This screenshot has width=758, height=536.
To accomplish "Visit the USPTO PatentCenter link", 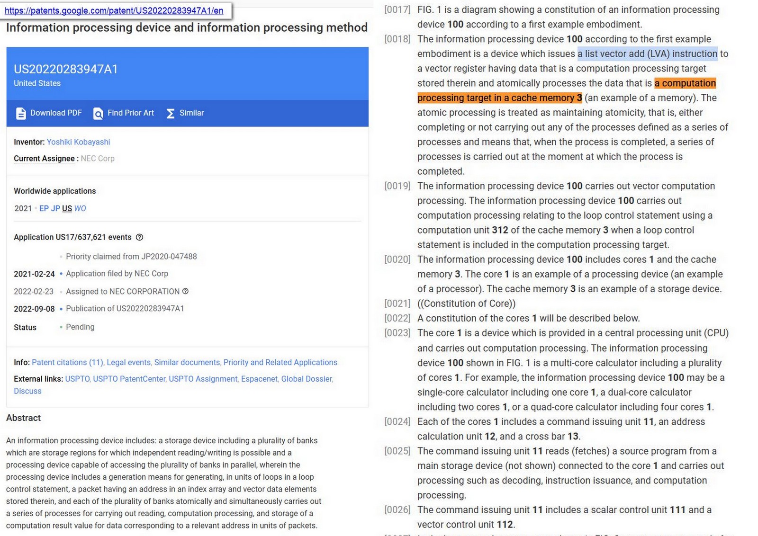I will click(129, 379).
